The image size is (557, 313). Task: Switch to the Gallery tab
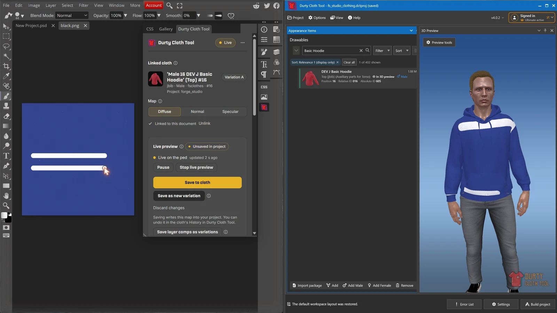click(166, 29)
